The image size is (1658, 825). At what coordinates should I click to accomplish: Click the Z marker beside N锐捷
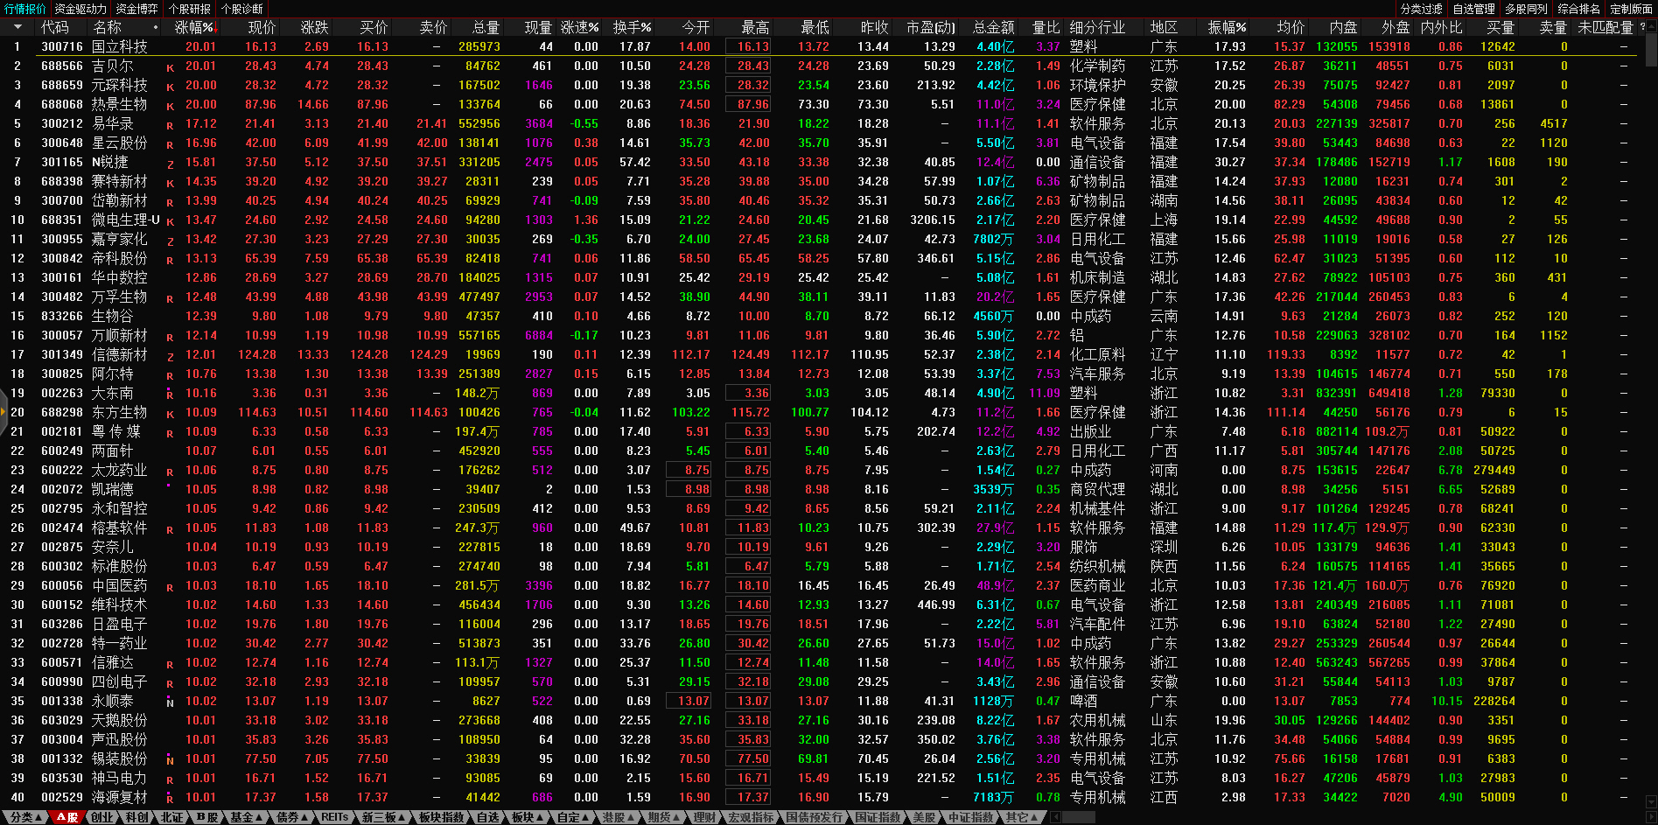coord(170,164)
